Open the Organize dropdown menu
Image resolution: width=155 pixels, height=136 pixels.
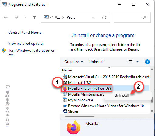[74, 62]
